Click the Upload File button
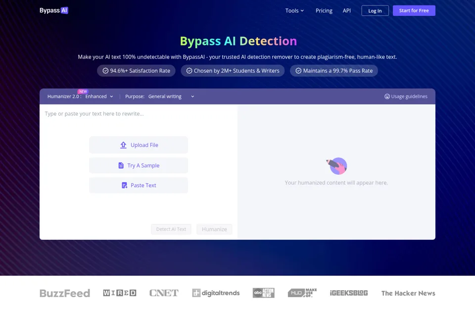Image resolution: width=475 pixels, height=317 pixels. click(x=139, y=145)
